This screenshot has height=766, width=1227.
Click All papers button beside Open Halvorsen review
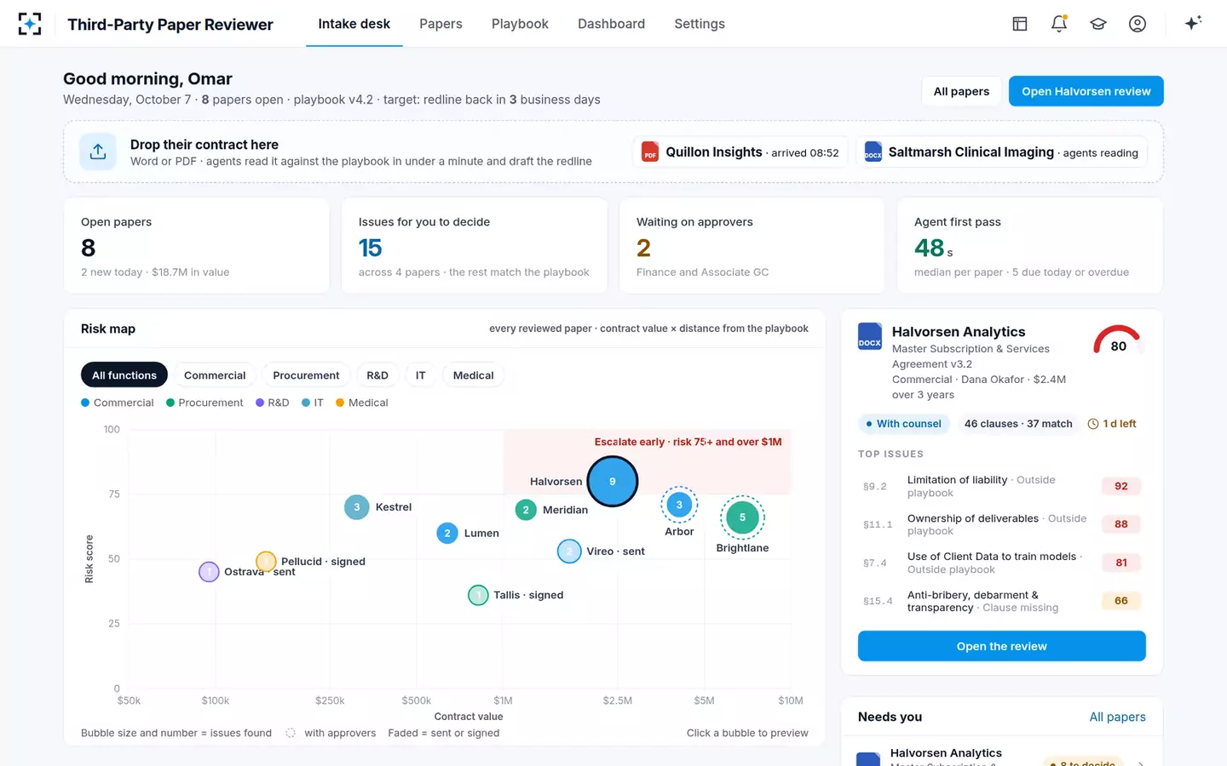[961, 91]
